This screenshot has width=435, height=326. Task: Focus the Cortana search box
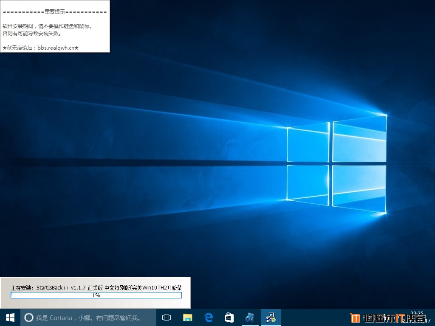coord(88,318)
